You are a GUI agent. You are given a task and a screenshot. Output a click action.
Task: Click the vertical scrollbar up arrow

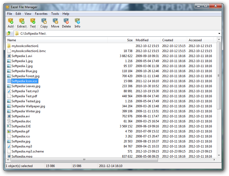[x=219, y=39]
